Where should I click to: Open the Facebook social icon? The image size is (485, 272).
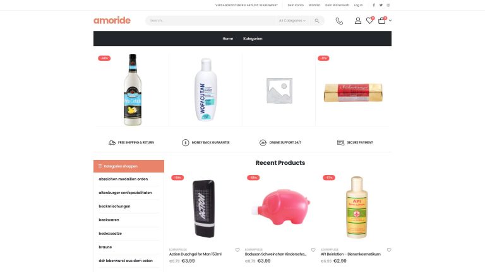click(374, 5)
